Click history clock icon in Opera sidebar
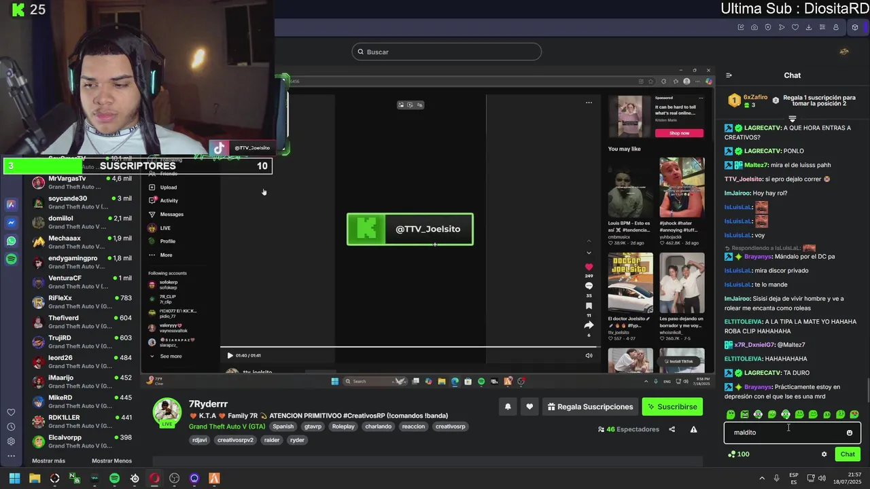This screenshot has width=870, height=489. tap(12, 427)
